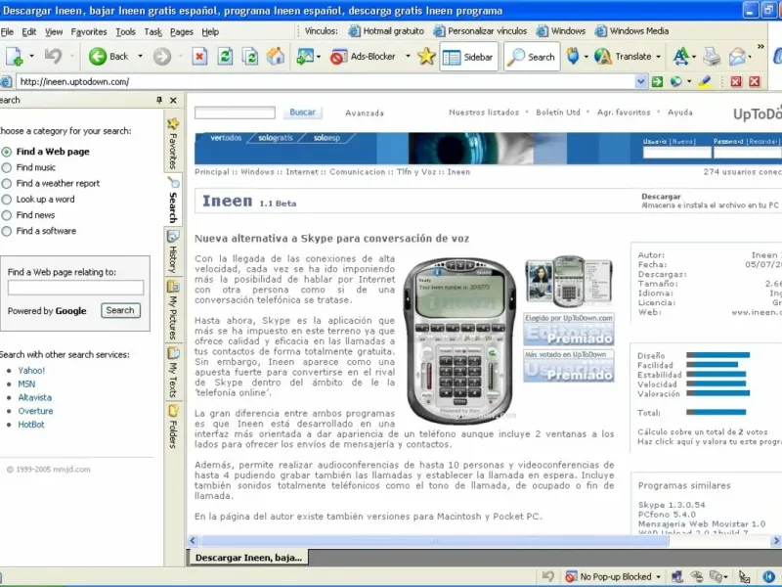Click the 'Find a Web page relating to' input
Image resolution: width=782 pixels, height=587 pixels.
[76, 288]
